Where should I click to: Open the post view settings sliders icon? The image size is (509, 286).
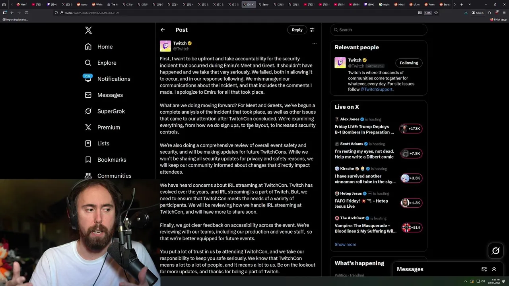pyautogui.click(x=312, y=30)
